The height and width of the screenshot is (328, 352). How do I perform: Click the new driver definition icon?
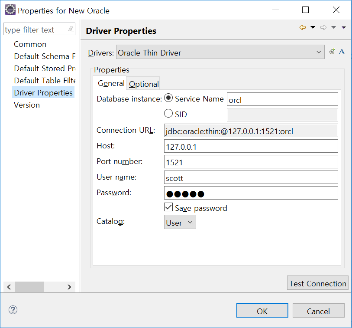click(x=332, y=52)
